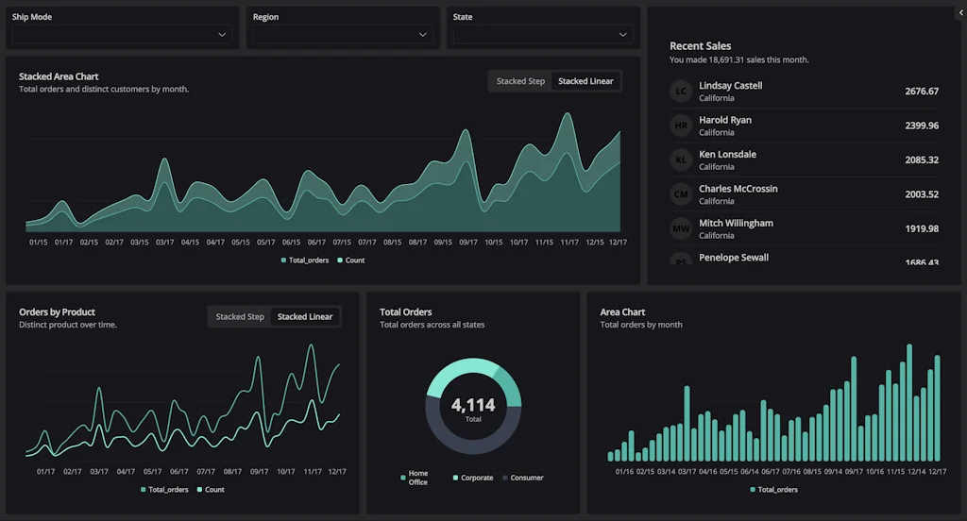Open the Ship Mode dropdown
The width and height of the screenshot is (967, 521).
click(122, 34)
